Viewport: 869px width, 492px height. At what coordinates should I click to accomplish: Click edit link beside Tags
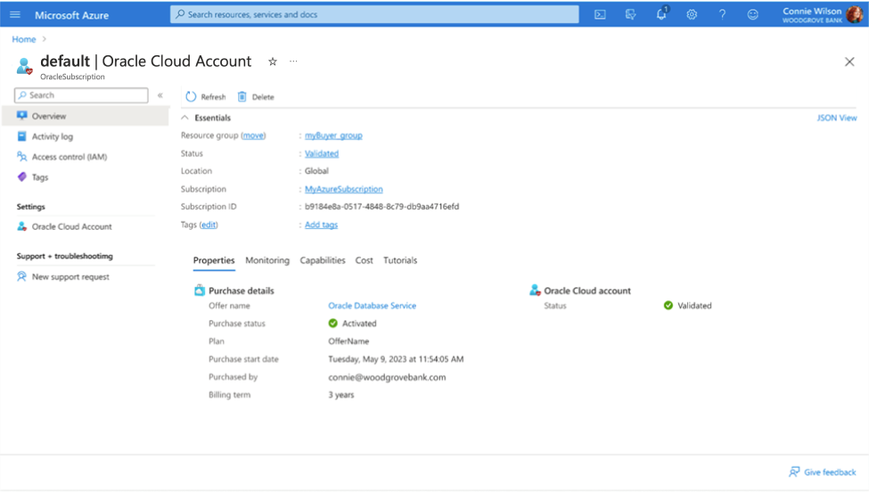[209, 225]
